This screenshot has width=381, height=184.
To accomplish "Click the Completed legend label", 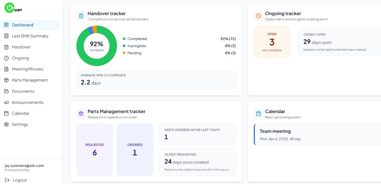I will 137,39.
